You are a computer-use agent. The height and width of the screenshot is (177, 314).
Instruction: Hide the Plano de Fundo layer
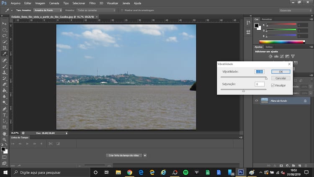(257, 101)
